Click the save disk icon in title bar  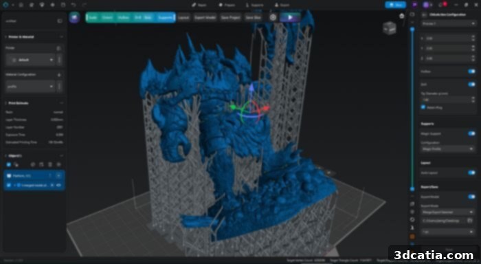coord(63,5)
